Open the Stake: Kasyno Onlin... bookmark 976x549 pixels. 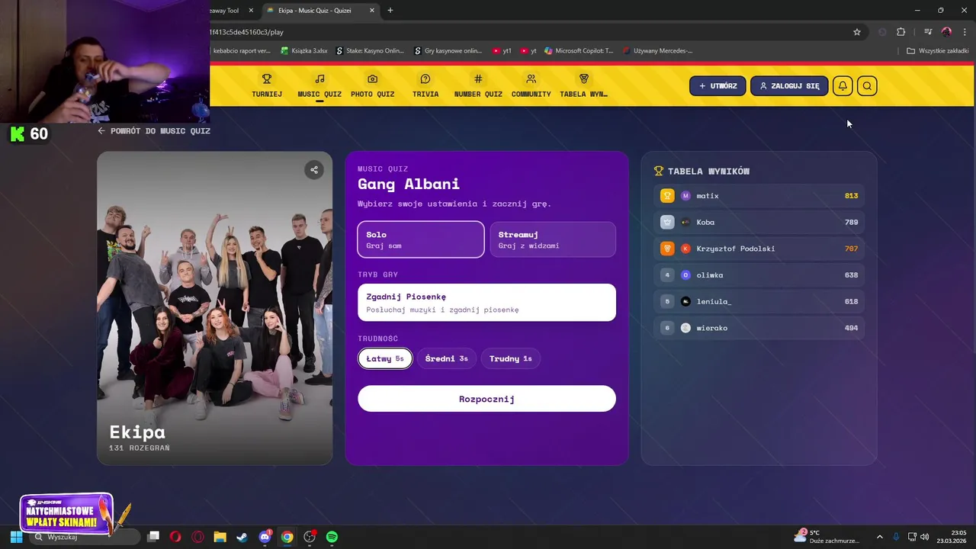370,51
